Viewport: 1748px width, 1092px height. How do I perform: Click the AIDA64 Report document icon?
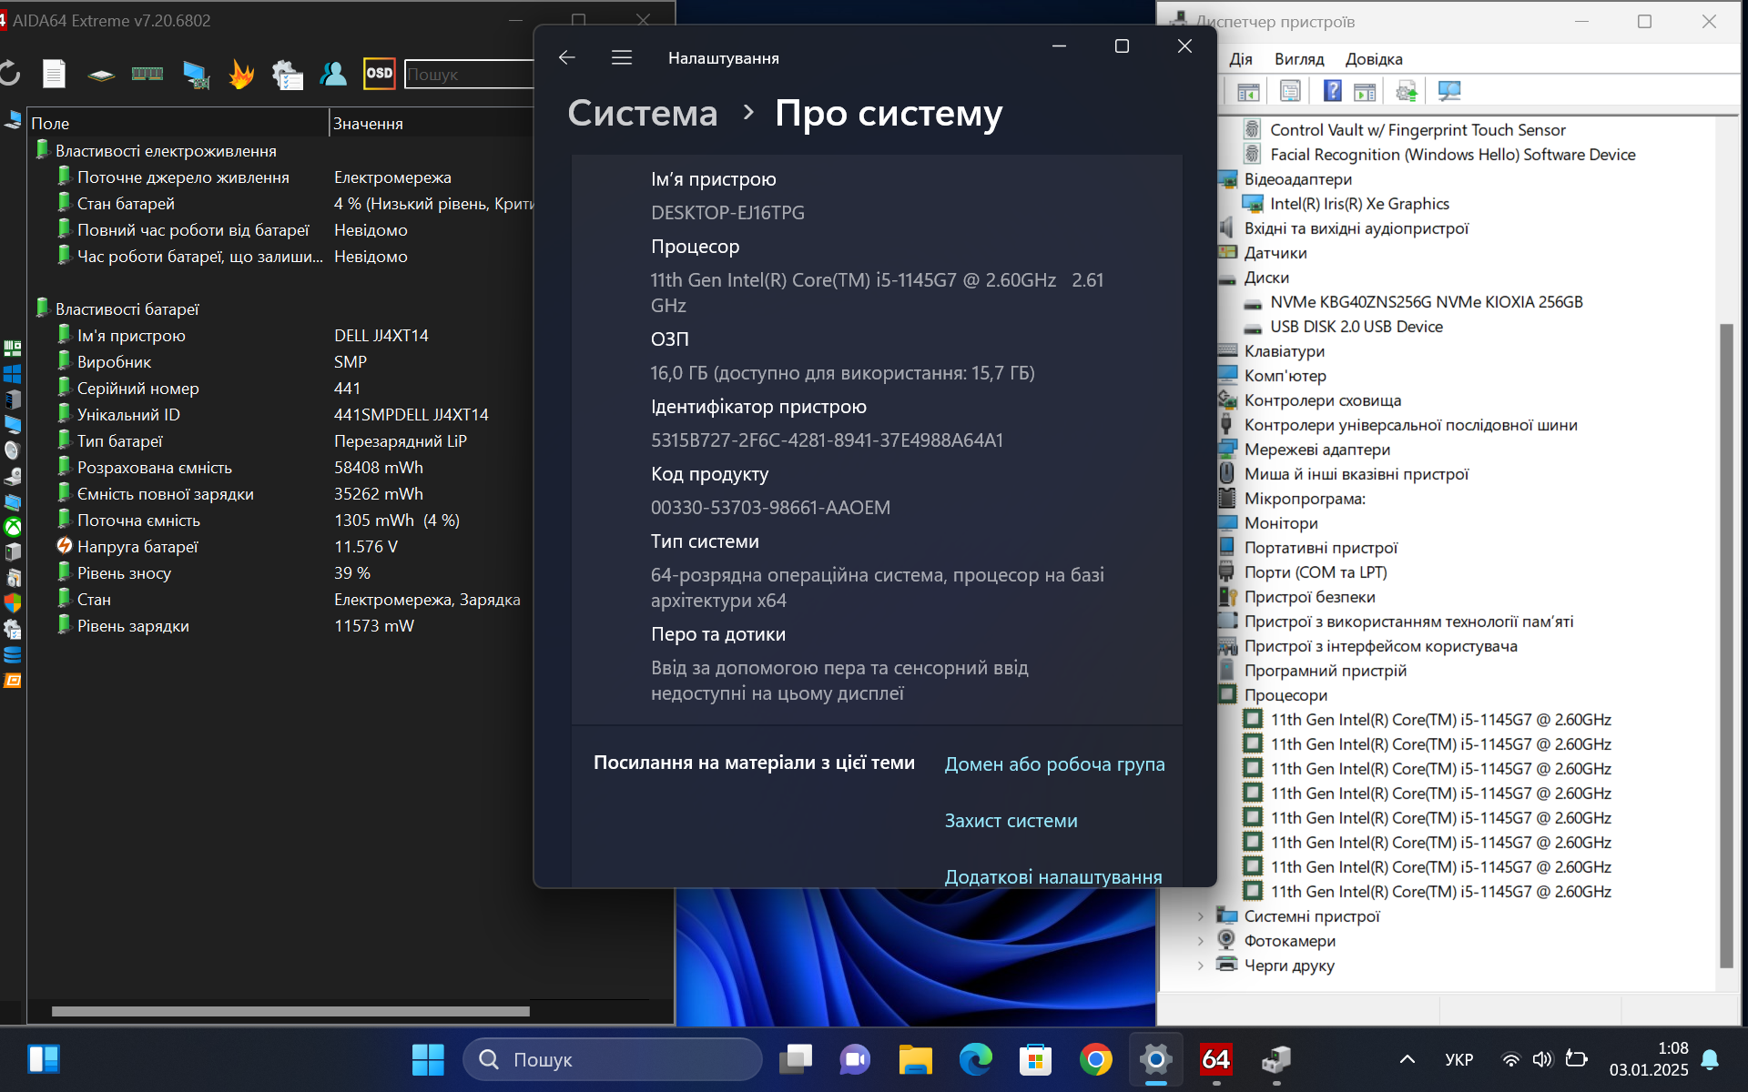pos(55,74)
